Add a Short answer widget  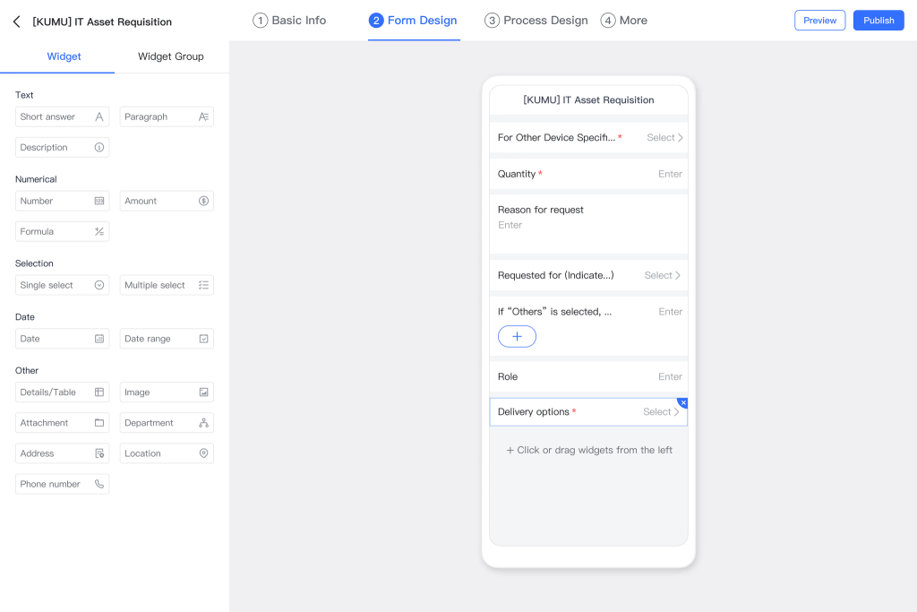62,116
